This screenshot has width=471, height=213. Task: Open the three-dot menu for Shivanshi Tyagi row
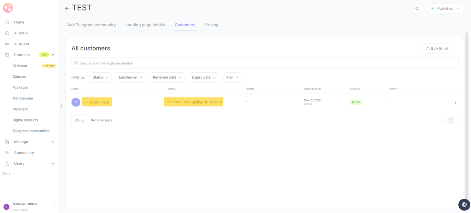point(455,102)
